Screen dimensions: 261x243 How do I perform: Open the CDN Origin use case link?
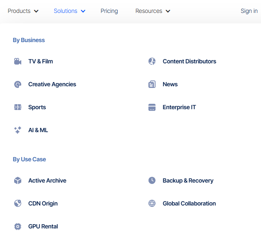pyautogui.click(x=43, y=203)
